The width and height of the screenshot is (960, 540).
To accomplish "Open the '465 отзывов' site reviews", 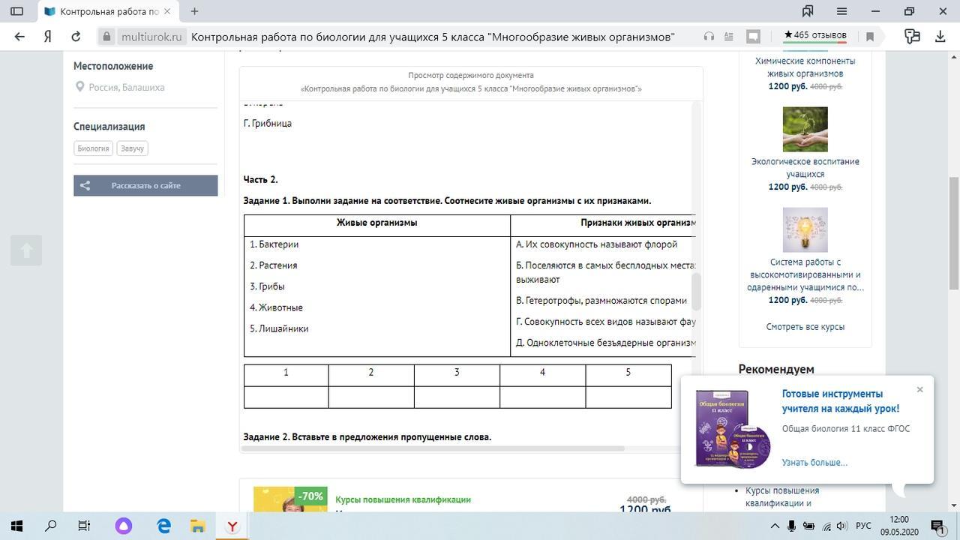I will click(x=815, y=35).
